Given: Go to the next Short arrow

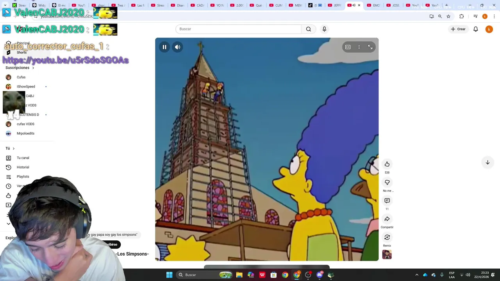Looking at the screenshot, I should pyautogui.click(x=487, y=162).
